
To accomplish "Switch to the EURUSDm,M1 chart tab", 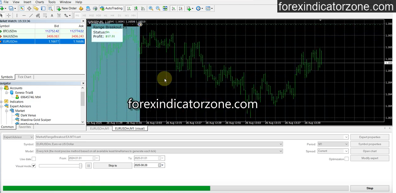I will coord(100,128).
